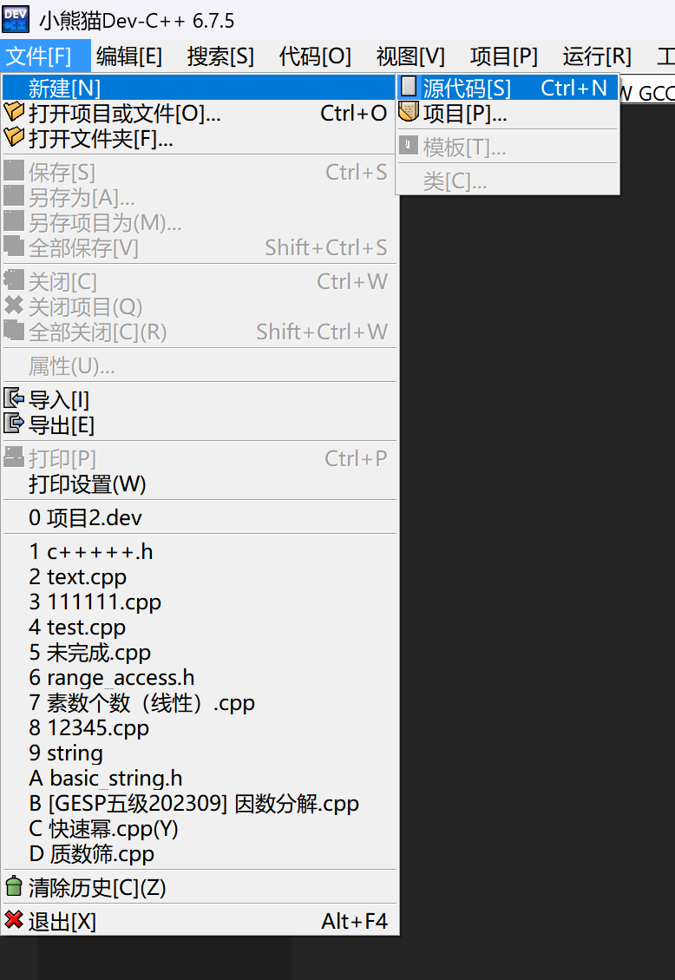
Task: Open the 代码[O] menu
Action: click(315, 56)
